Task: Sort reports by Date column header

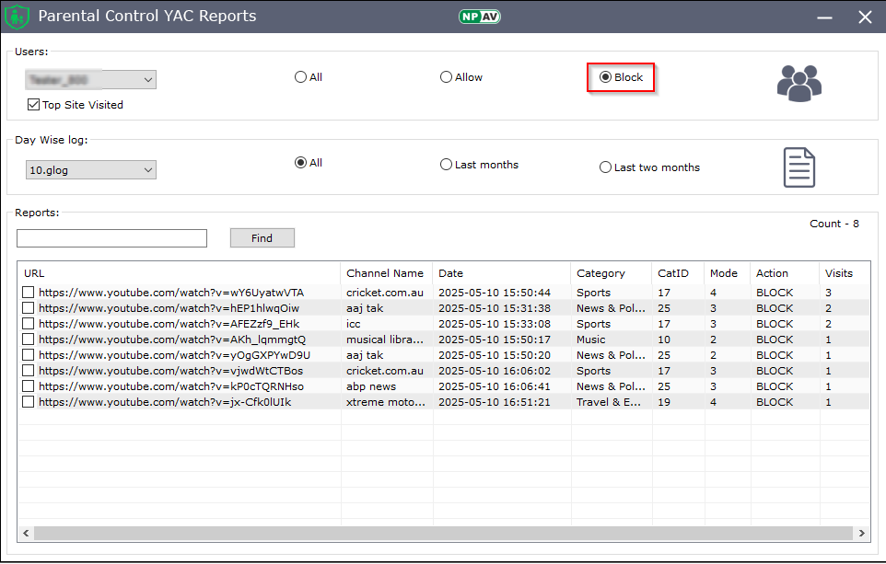Action: pyautogui.click(x=451, y=273)
